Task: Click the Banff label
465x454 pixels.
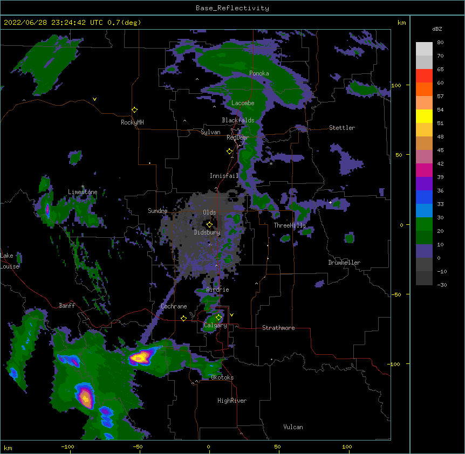Action: [67, 306]
